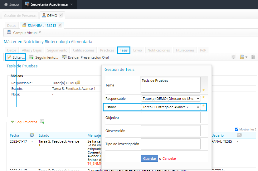Switch to the Envío tab
Viewport: 258px width, 171px height.
tap(138, 50)
